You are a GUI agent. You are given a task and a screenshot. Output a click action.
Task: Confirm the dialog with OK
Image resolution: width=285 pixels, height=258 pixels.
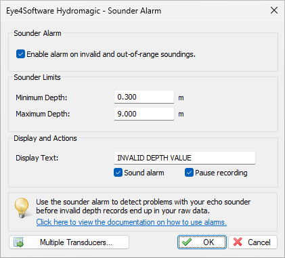202,242
